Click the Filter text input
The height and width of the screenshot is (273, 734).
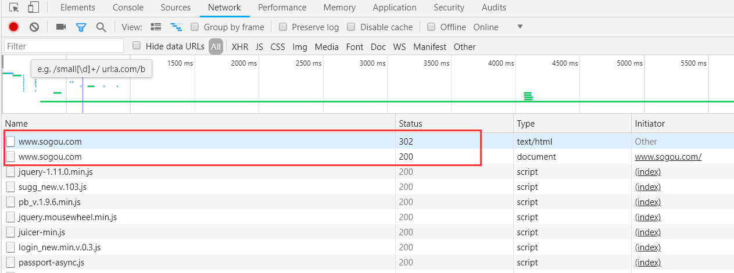(x=64, y=46)
